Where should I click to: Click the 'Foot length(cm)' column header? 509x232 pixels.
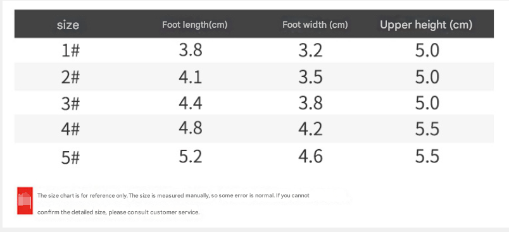click(195, 25)
